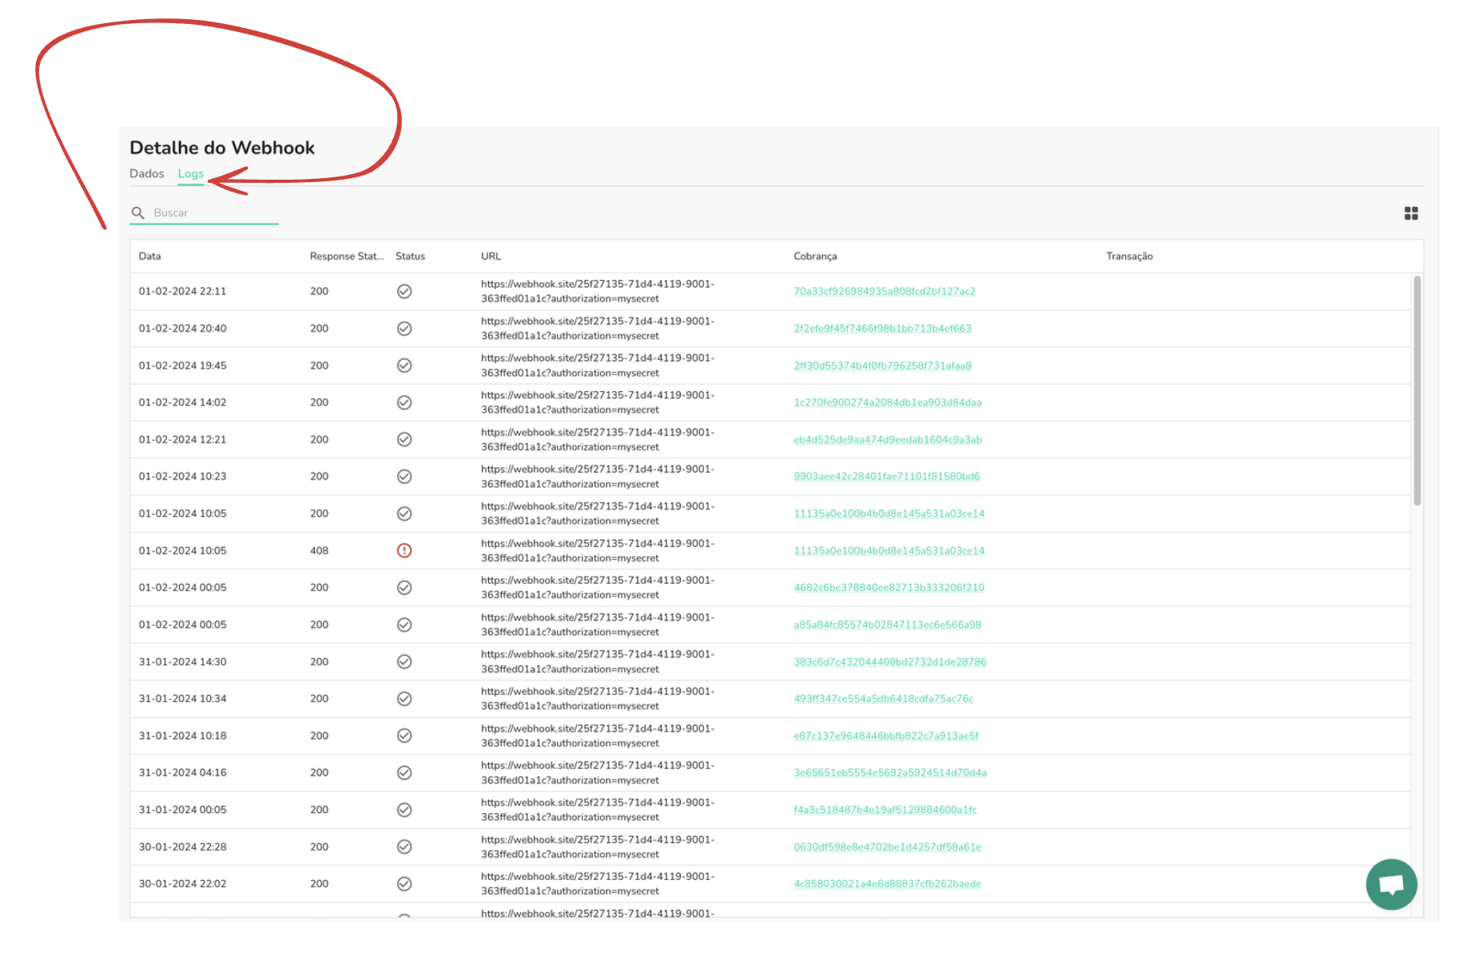
Task: Click success check icon for 01-02-2024 22:11 row
Action: pyautogui.click(x=404, y=291)
